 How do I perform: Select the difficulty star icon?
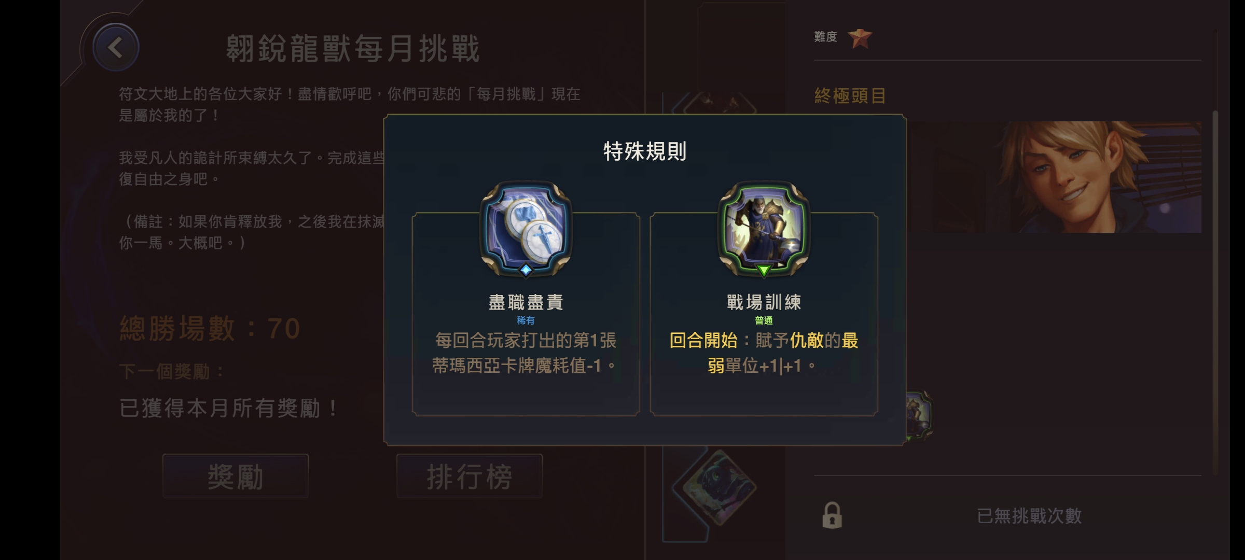[x=860, y=38]
